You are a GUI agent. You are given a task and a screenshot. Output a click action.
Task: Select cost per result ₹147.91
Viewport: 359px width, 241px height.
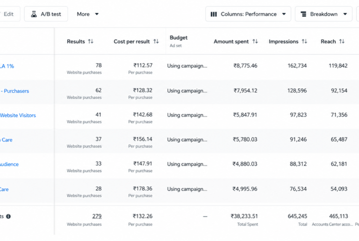pos(143,164)
